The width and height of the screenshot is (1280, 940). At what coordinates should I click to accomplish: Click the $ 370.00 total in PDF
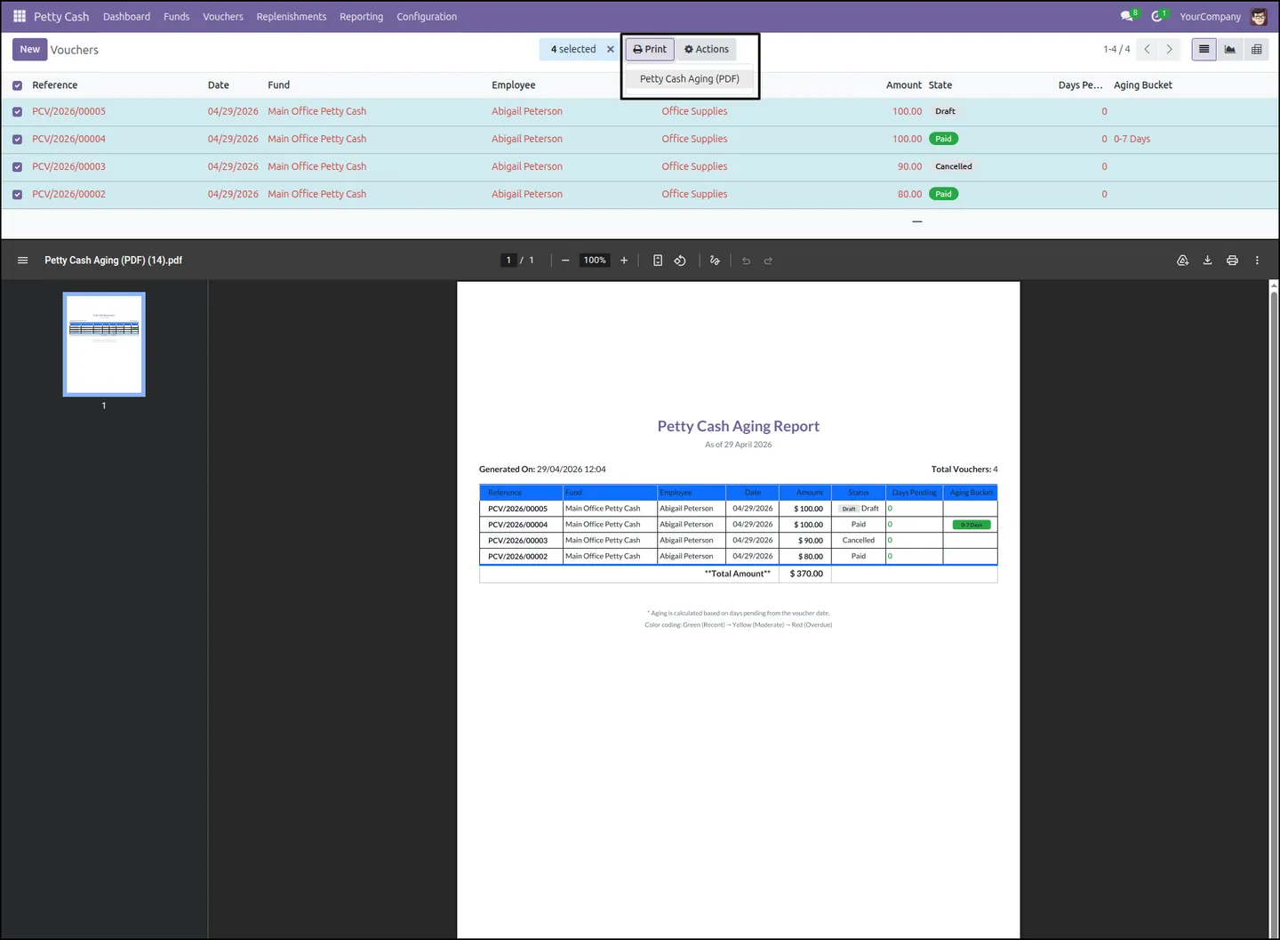(806, 574)
